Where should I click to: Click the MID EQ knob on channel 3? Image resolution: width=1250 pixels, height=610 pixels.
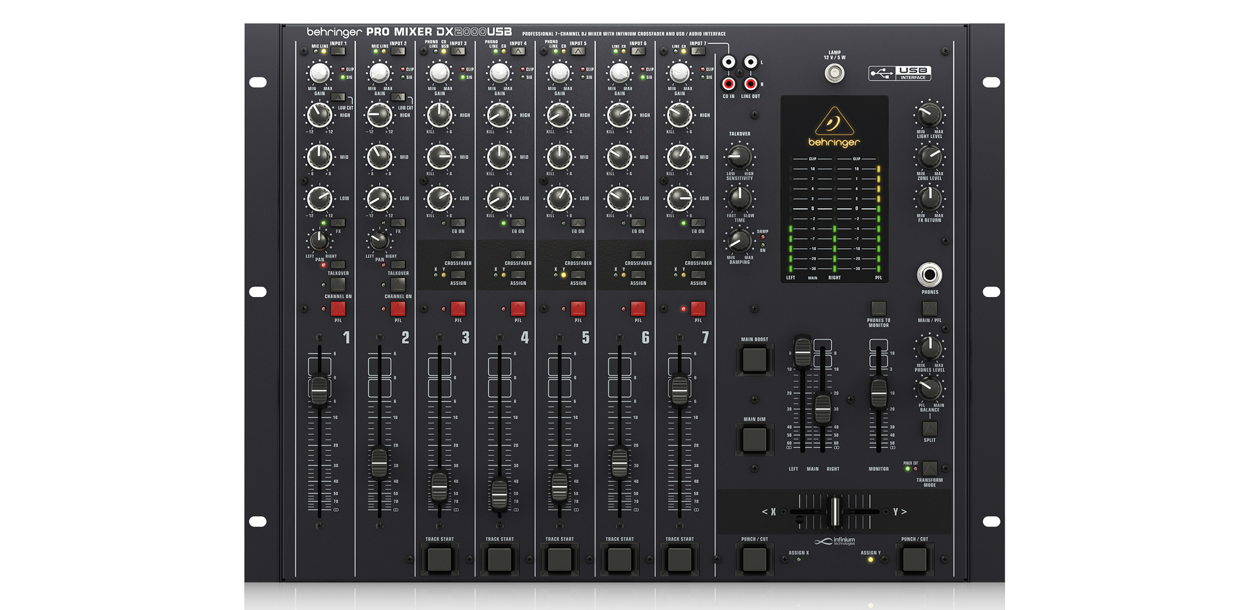pyautogui.click(x=439, y=157)
